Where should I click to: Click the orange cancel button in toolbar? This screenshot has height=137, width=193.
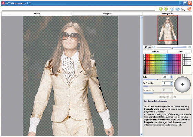coord(189,9)
